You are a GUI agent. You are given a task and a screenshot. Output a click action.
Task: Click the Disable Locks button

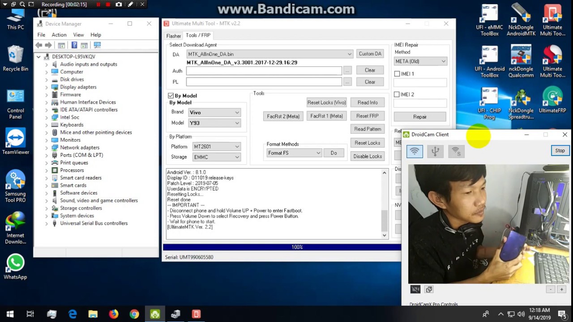coord(368,156)
